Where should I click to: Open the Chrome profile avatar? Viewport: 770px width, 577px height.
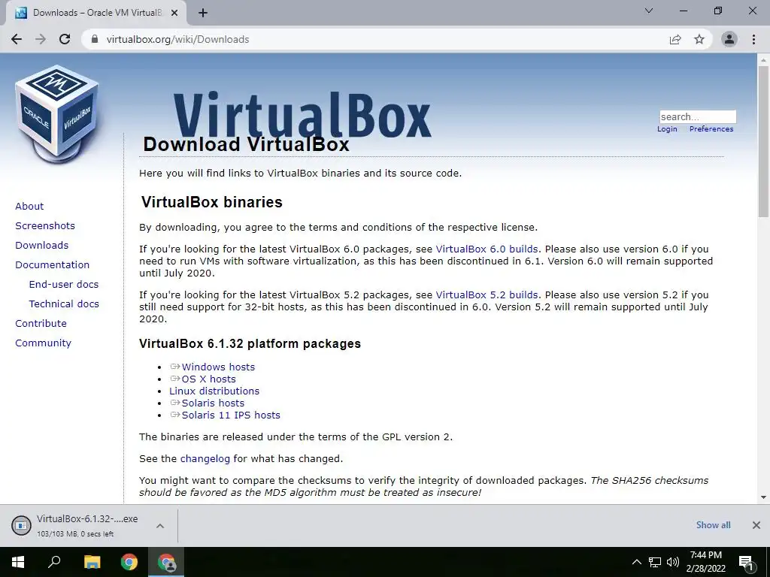(729, 39)
